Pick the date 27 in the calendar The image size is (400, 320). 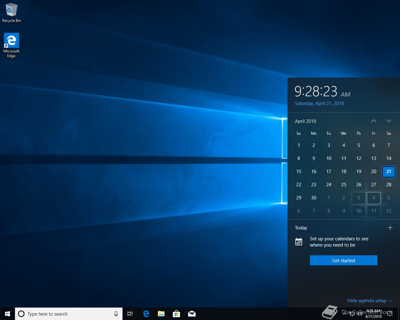coord(374,185)
